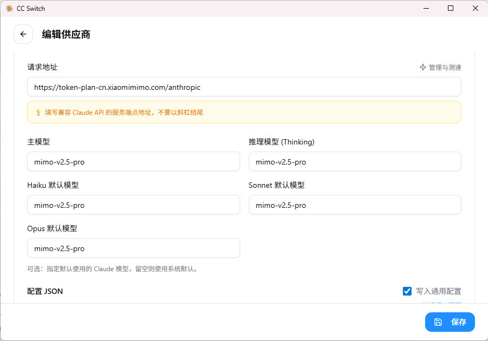This screenshot has height=341, width=488.
Task: Minimize the CC Switch window
Action: [426, 9]
